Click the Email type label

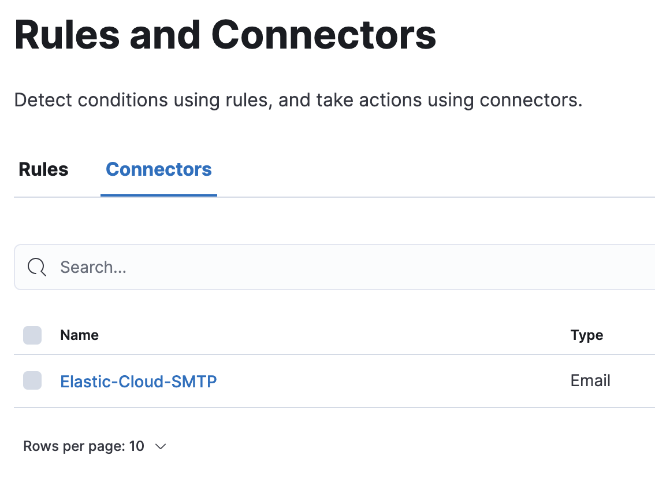pos(590,380)
